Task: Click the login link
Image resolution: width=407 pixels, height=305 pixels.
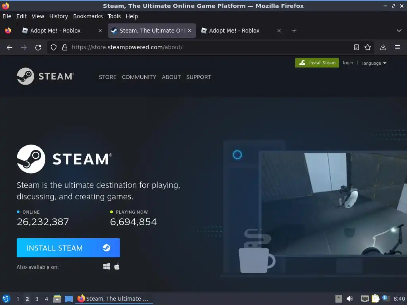Action: 348,63
